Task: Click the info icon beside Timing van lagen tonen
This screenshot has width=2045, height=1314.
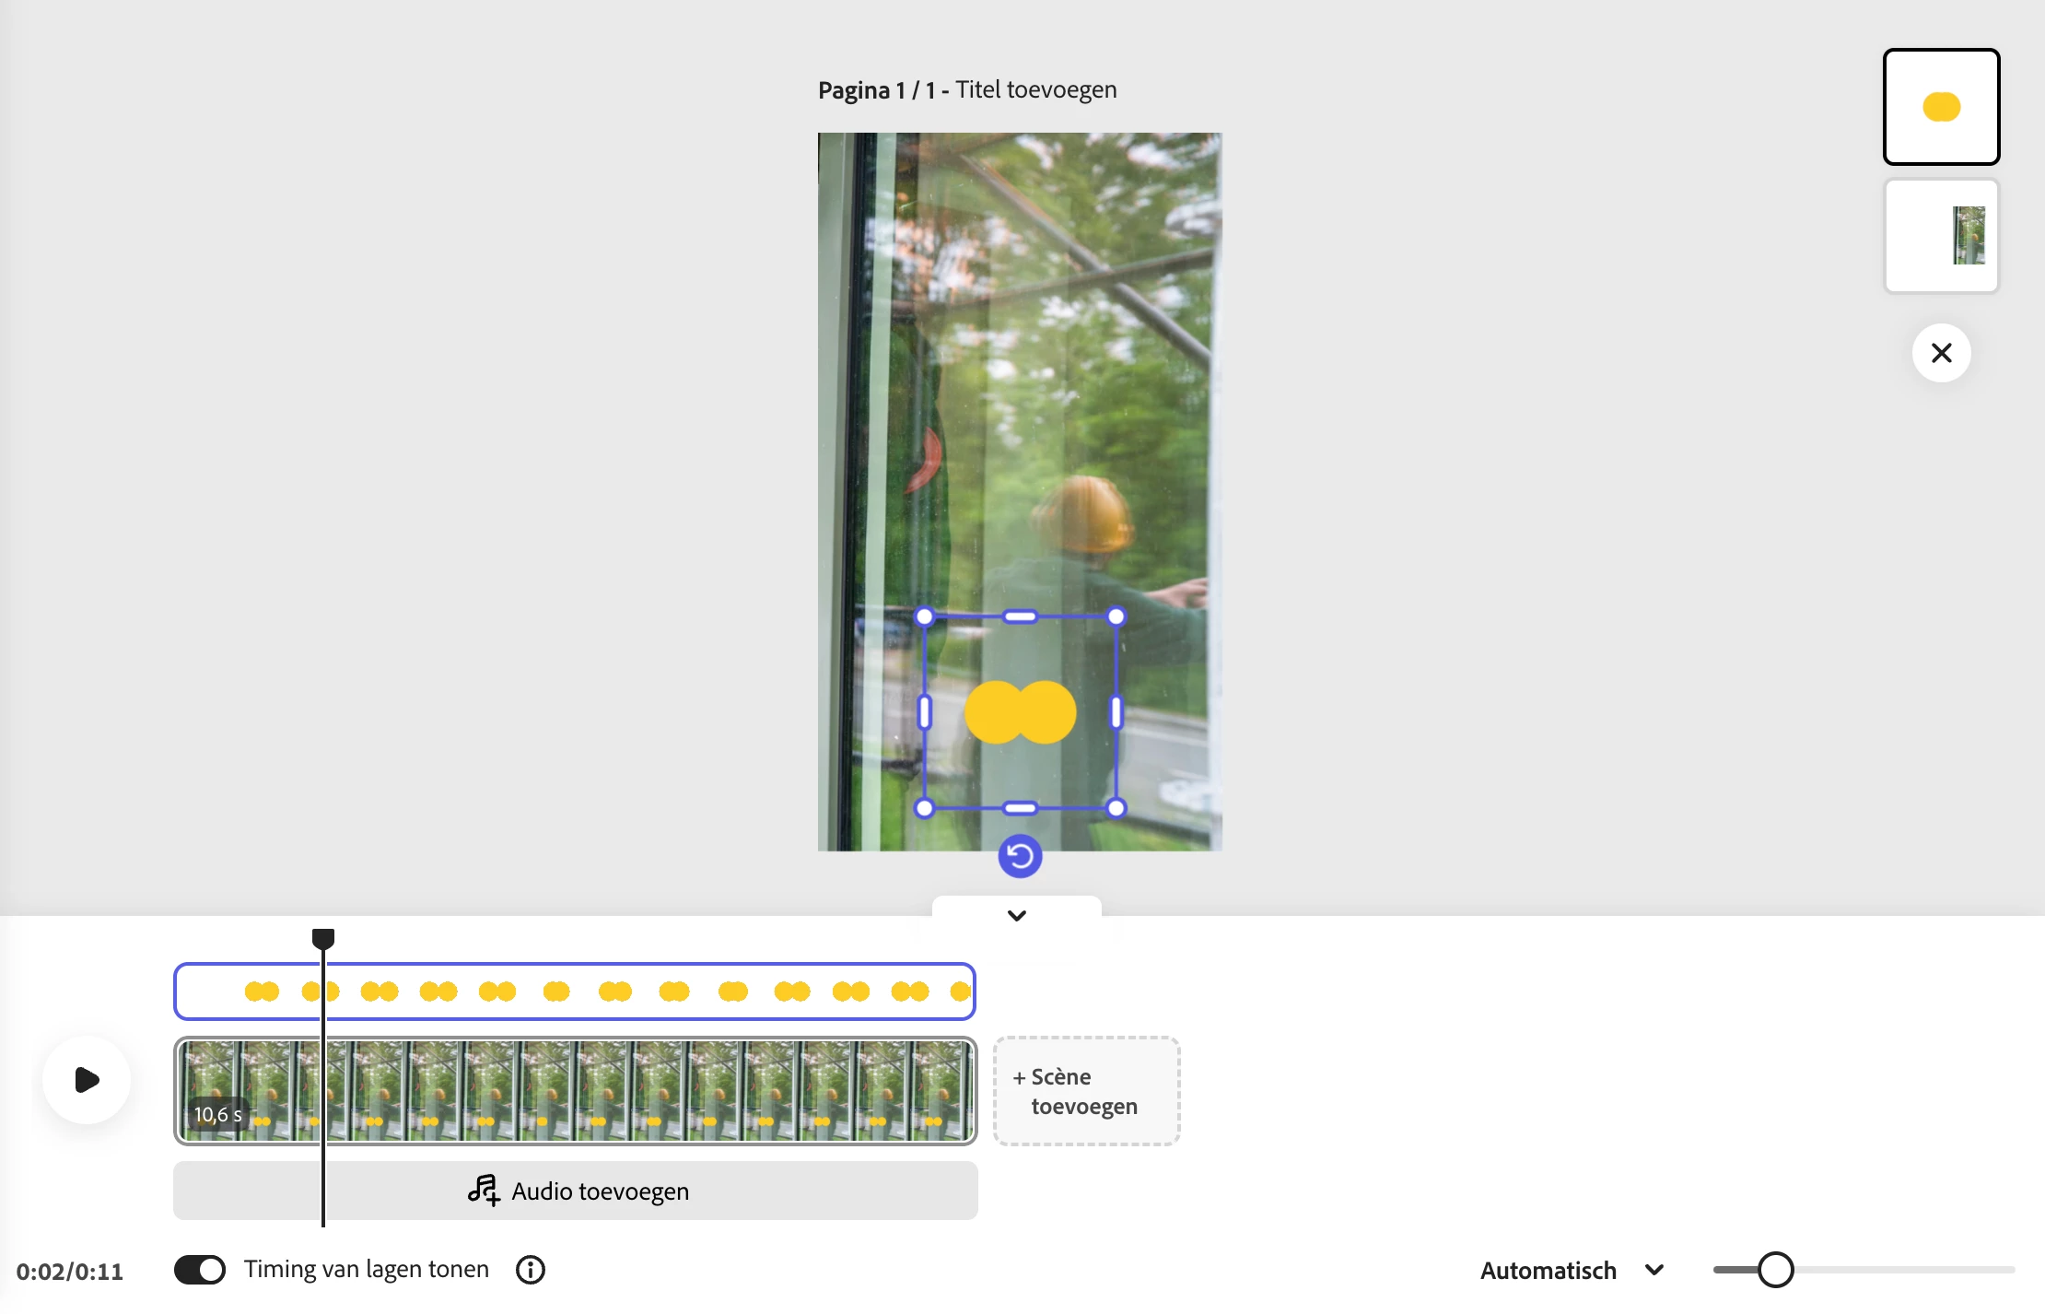Action: click(x=531, y=1270)
